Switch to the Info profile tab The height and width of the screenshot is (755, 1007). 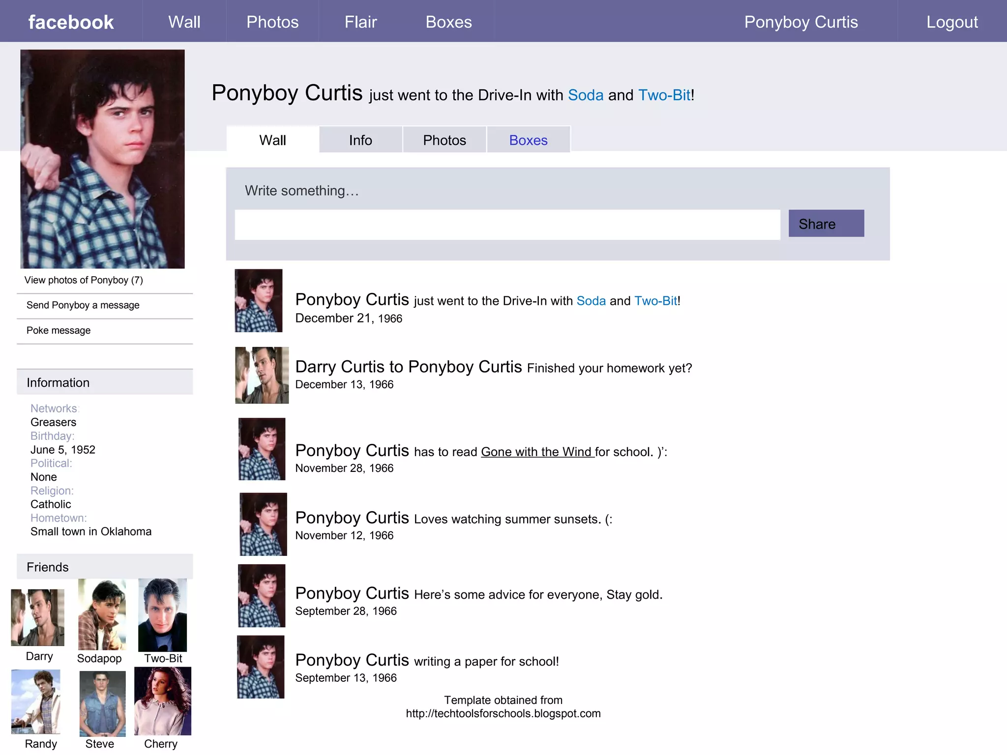tap(360, 140)
